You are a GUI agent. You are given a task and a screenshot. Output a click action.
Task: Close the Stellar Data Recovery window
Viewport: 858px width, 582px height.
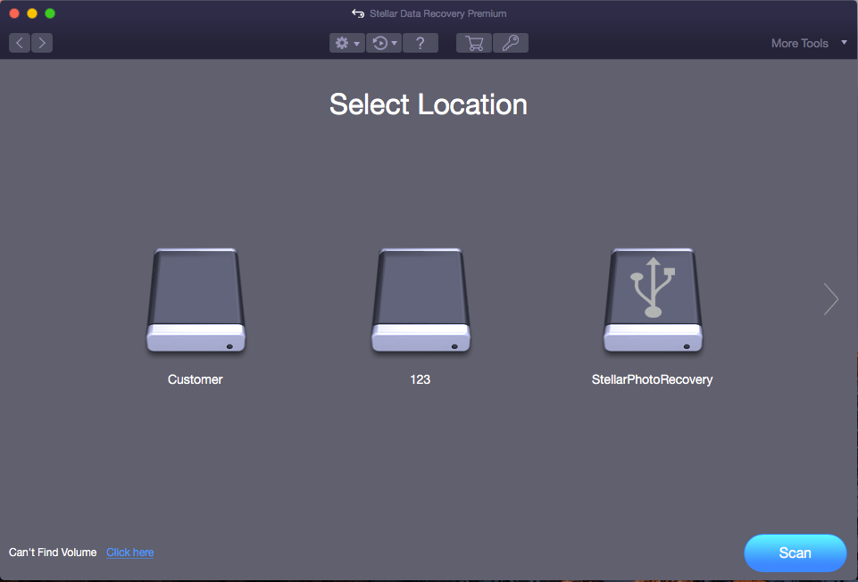pos(15,13)
